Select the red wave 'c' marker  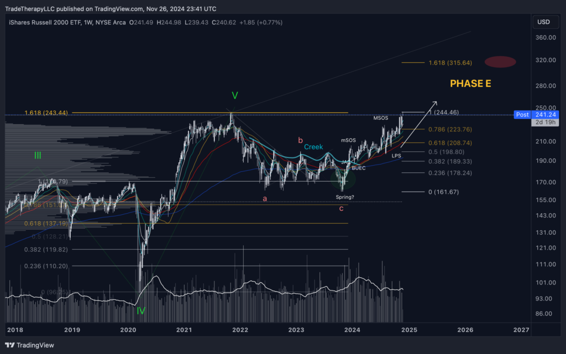pyautogui.click(x=342, y=208)
